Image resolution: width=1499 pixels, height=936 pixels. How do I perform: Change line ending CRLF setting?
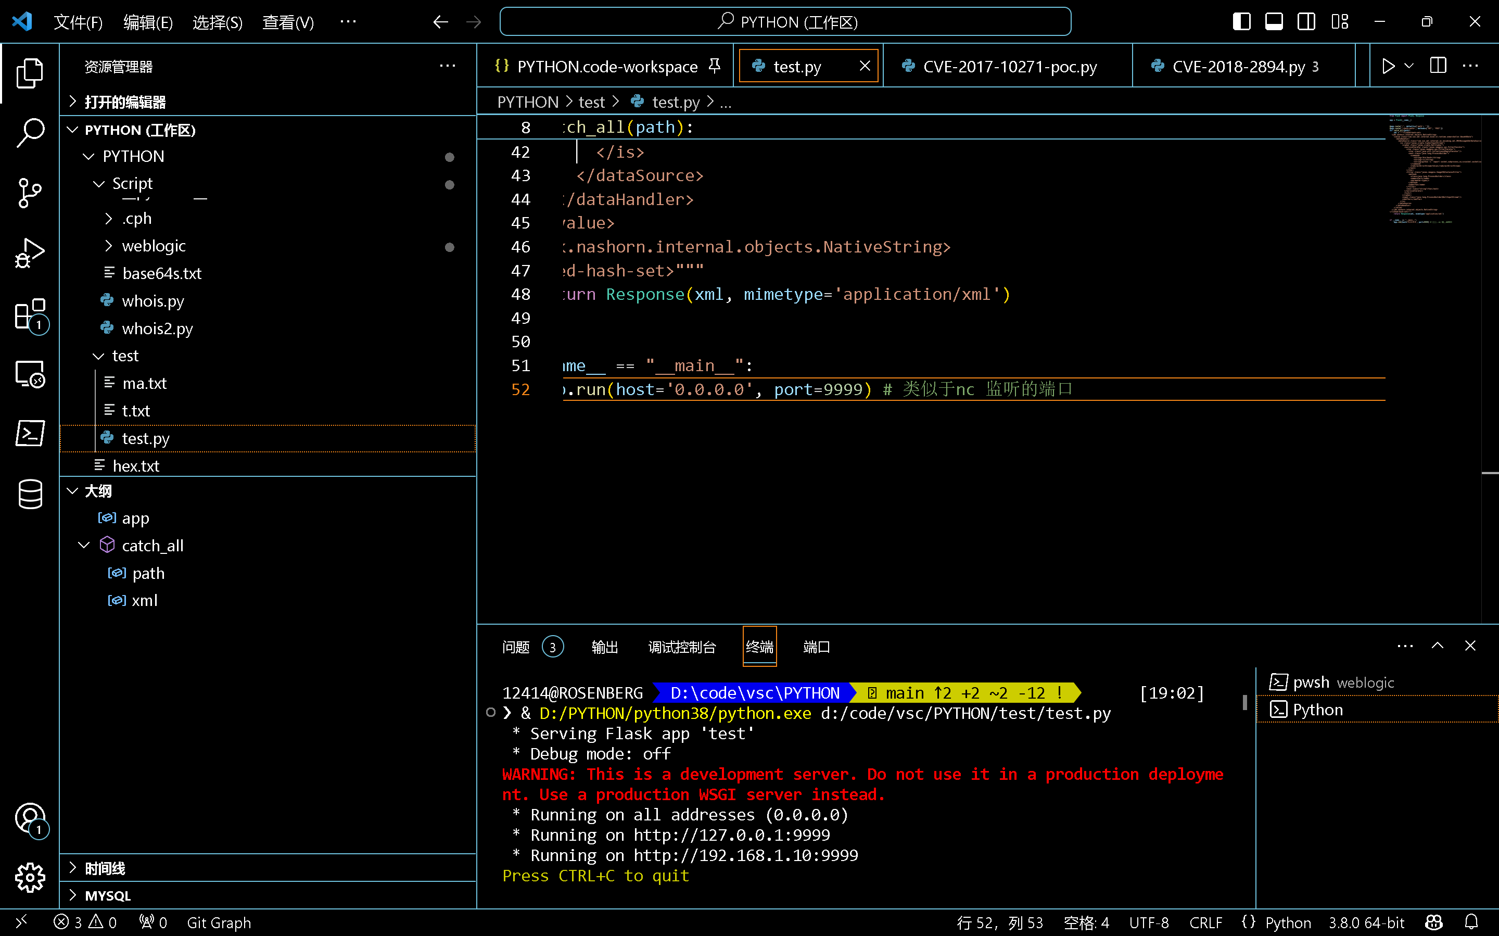pos(1205,922)
